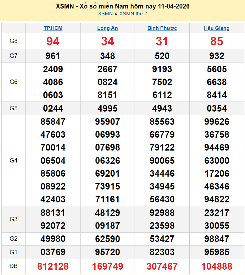Go to the Hậu Giang results link
This screenshot has height=275, width=245.
(x=217, y=28)
